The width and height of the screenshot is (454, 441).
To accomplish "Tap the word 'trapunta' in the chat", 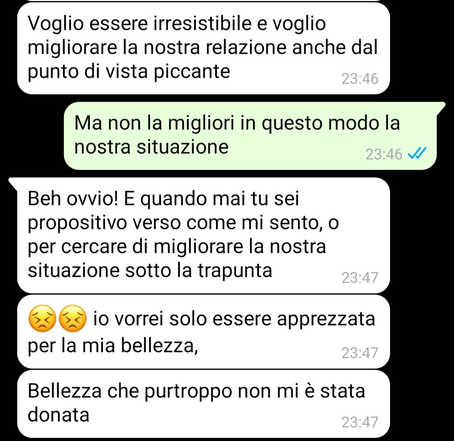I will pyautogui.click(x=235, y=271).
